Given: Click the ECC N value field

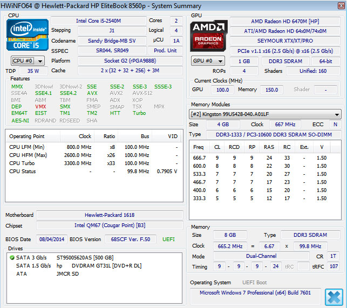Looking at the screenshot, I should pos(335,125).
